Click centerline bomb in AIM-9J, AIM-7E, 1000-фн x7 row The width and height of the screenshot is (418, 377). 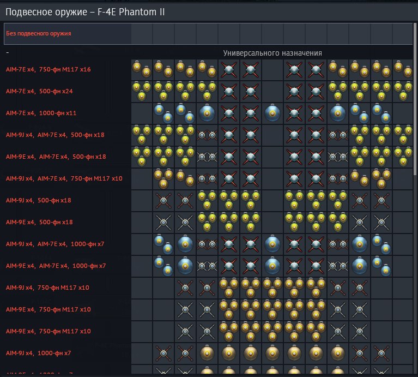click(x=272, y=244)
